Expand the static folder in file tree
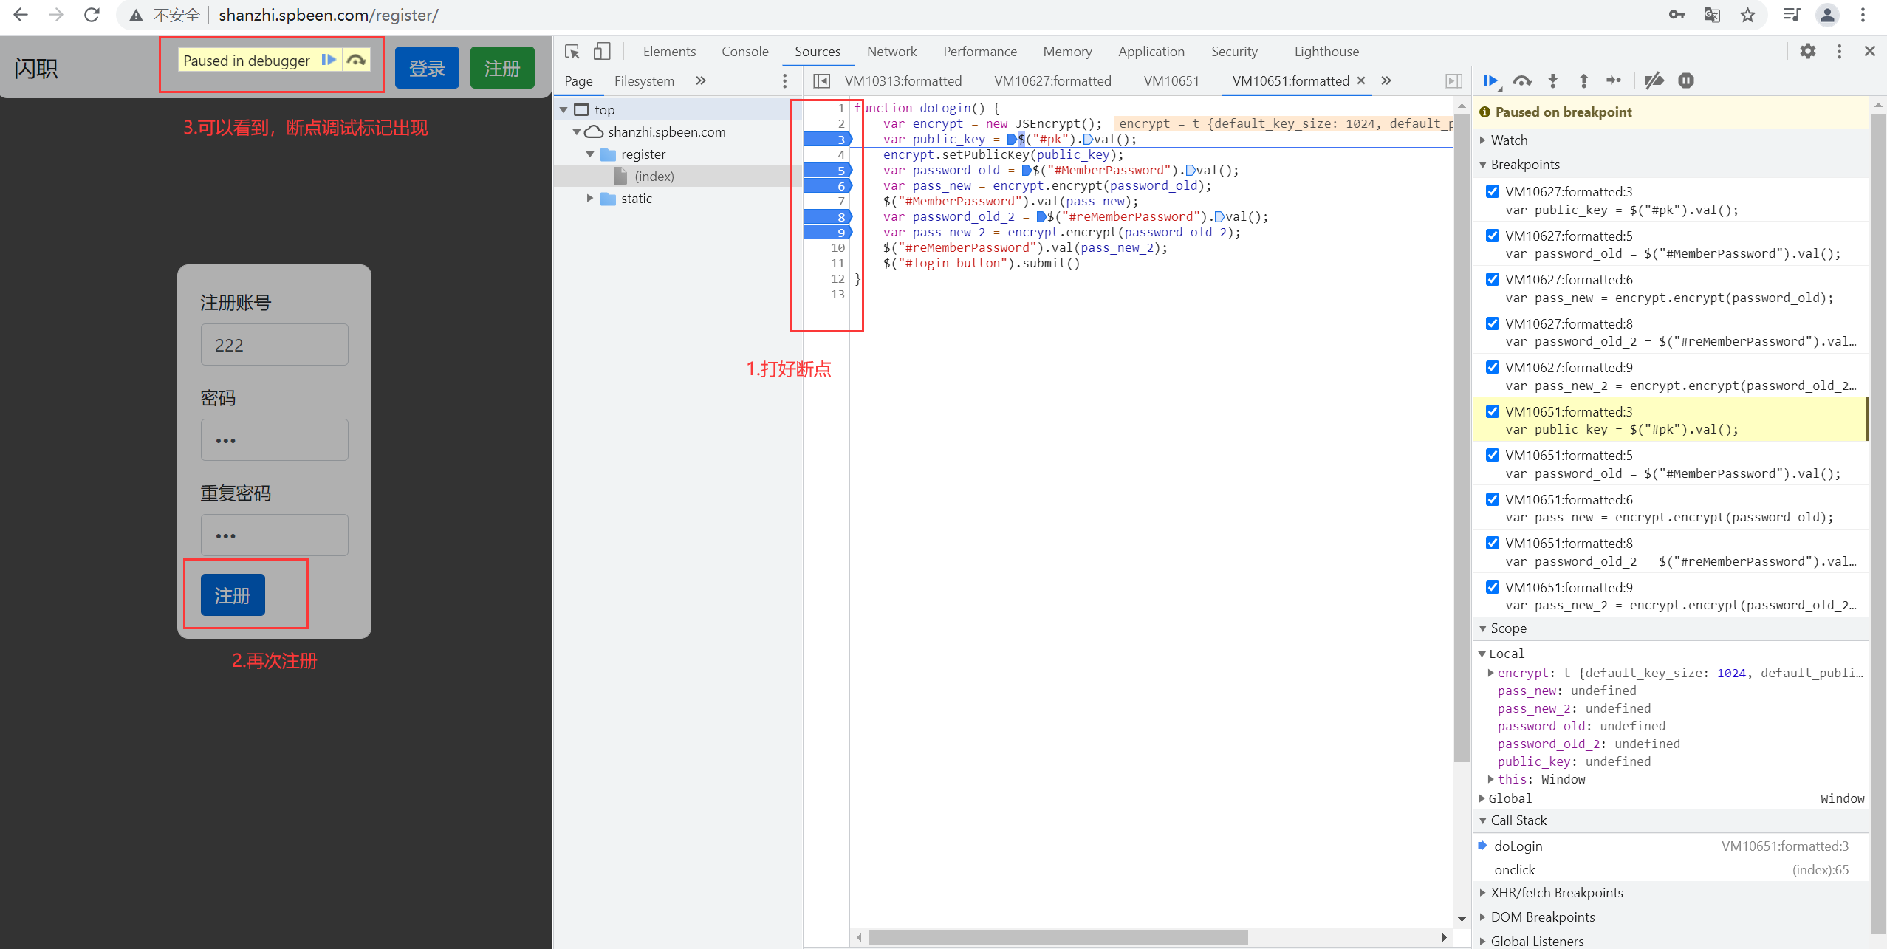The height and width of the screenshot is (949, 1887). tap(590, 199)
